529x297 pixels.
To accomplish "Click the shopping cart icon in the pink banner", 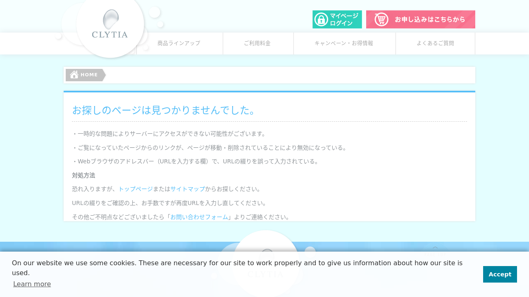I will click(x=381, y=19).
